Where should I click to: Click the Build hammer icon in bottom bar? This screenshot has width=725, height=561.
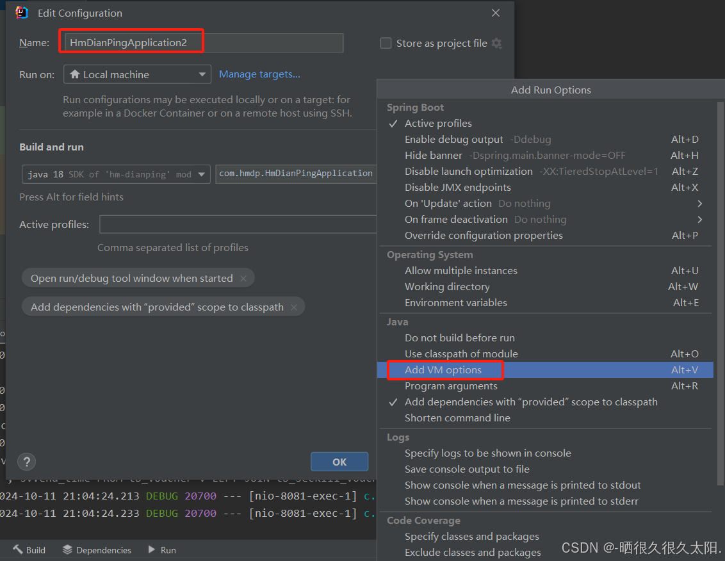click(x=18, y=549)
